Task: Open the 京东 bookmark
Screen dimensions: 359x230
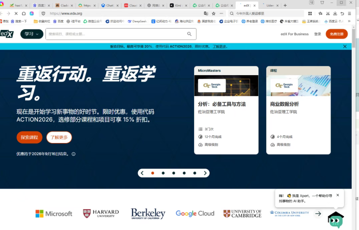Action: pos(4,21)
